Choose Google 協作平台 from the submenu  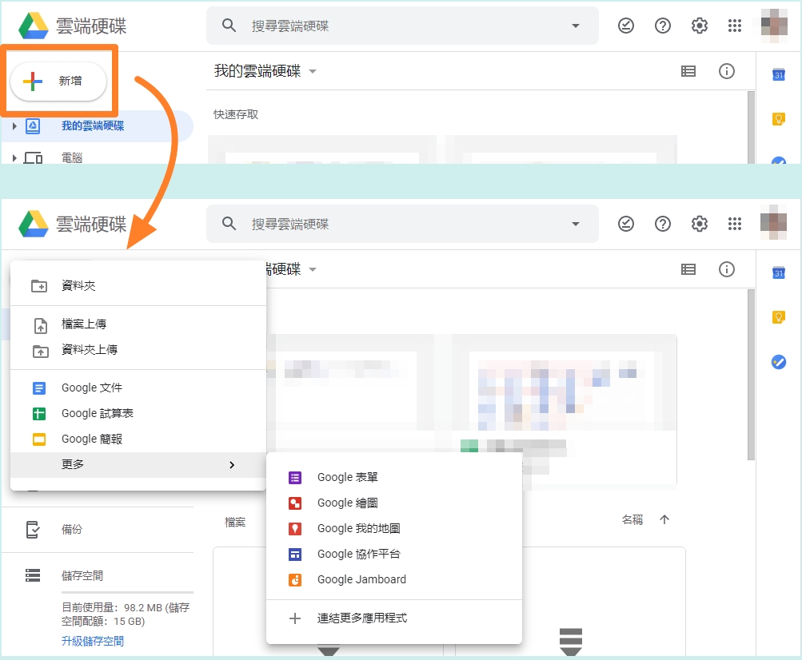tap(394, 555)
